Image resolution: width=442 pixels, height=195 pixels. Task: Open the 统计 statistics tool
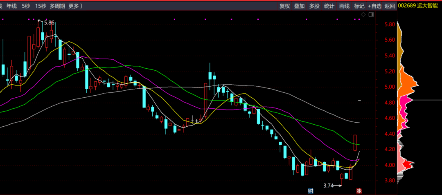tap(329, 6)
